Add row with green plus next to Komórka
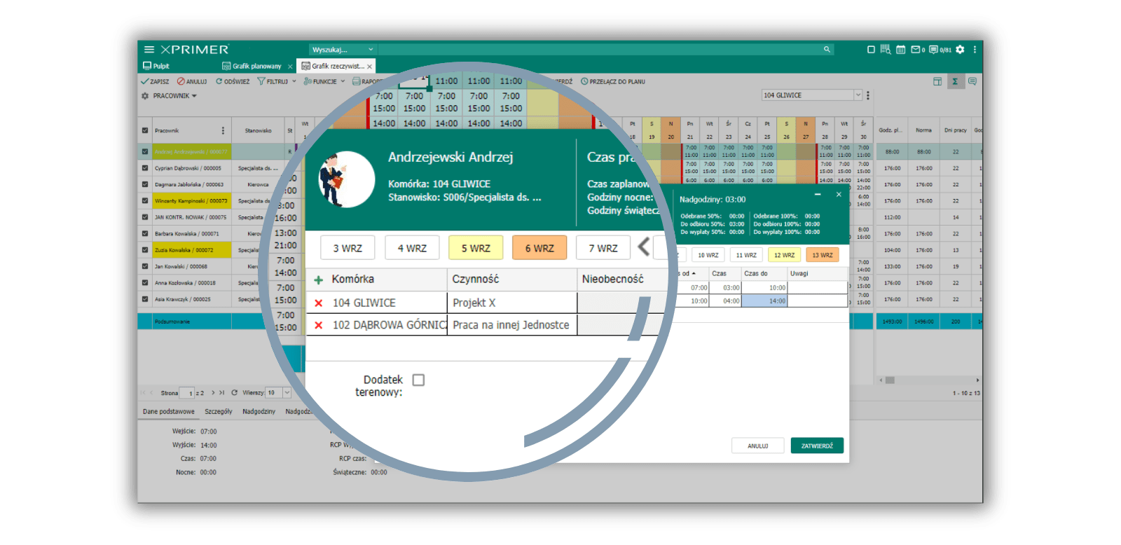 (x=318, y=280)
